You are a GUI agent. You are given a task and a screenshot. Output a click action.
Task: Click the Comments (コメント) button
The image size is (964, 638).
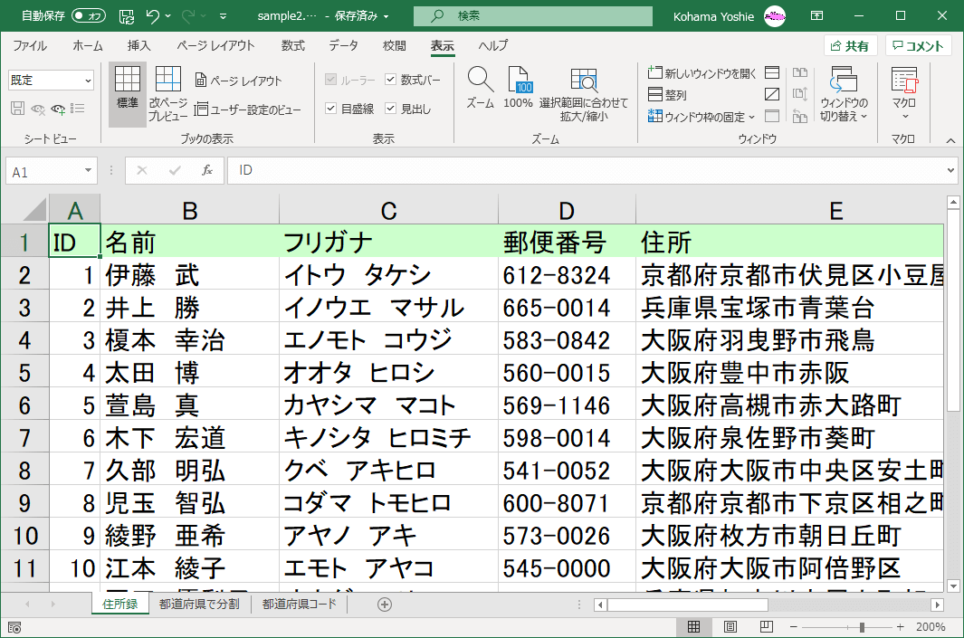click(918, 46)
